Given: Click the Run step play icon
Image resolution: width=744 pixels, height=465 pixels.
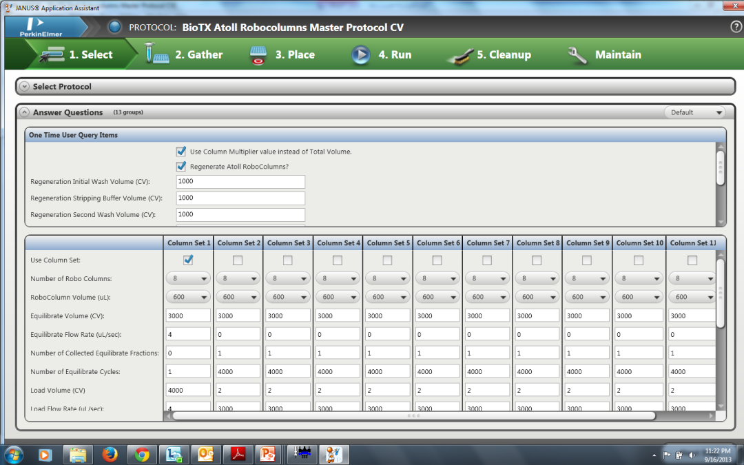Looking at the screenshot, I should [x=360, y=54].
